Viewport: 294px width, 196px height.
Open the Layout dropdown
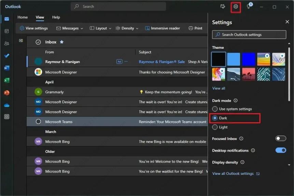click(100, 28)
